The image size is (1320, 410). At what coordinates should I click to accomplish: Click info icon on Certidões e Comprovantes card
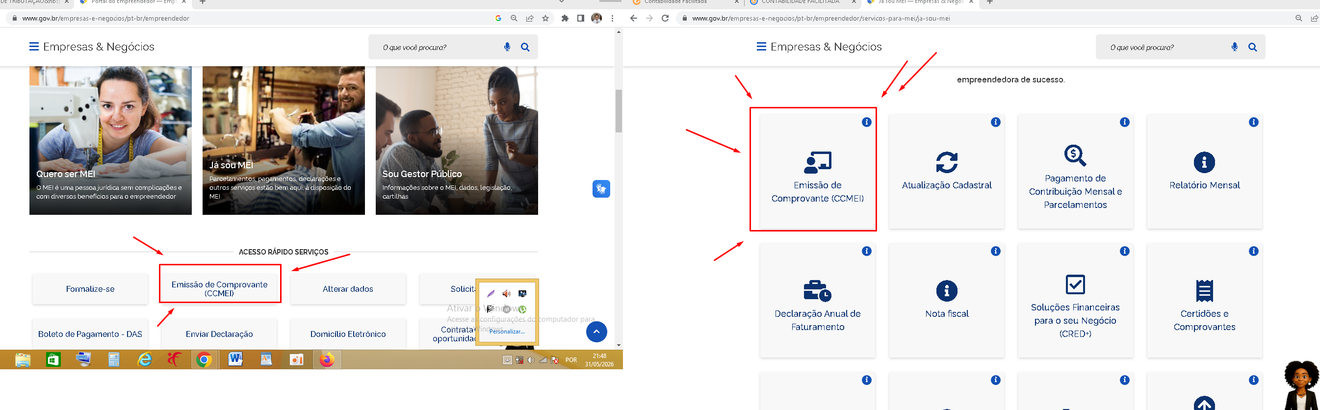pos(1253,251)
